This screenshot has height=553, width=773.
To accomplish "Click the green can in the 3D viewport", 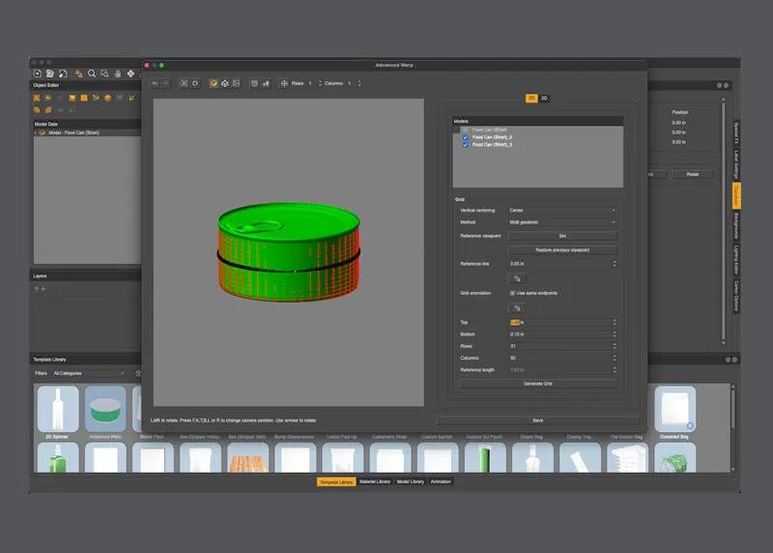I will click(x=289, y=251).
